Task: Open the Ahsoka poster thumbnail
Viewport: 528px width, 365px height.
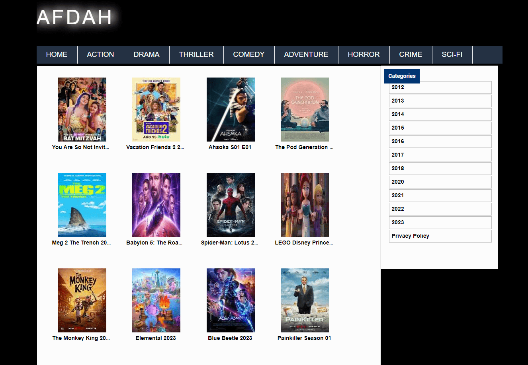Action: click(231, 109)
